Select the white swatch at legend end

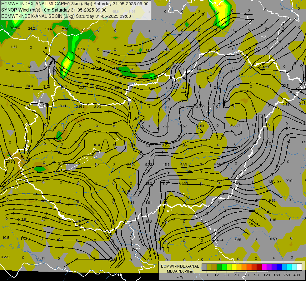tap(299, 267)
